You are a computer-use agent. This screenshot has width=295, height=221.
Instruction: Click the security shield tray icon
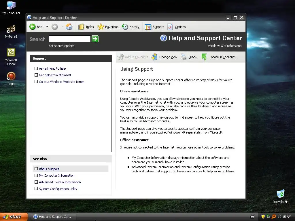click(x=263, y=217)
